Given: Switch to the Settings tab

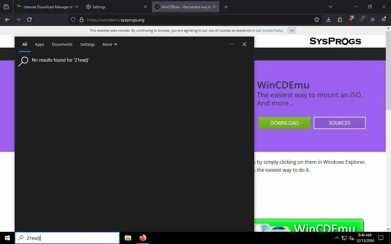Looking at the screenshot, I should point(116,7).
